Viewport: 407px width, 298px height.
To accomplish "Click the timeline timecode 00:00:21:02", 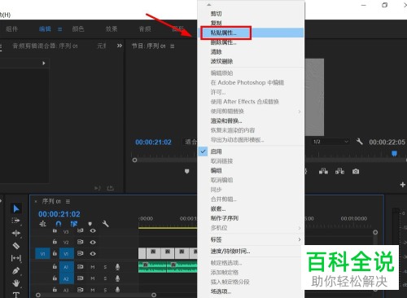I will pos(59,214).
